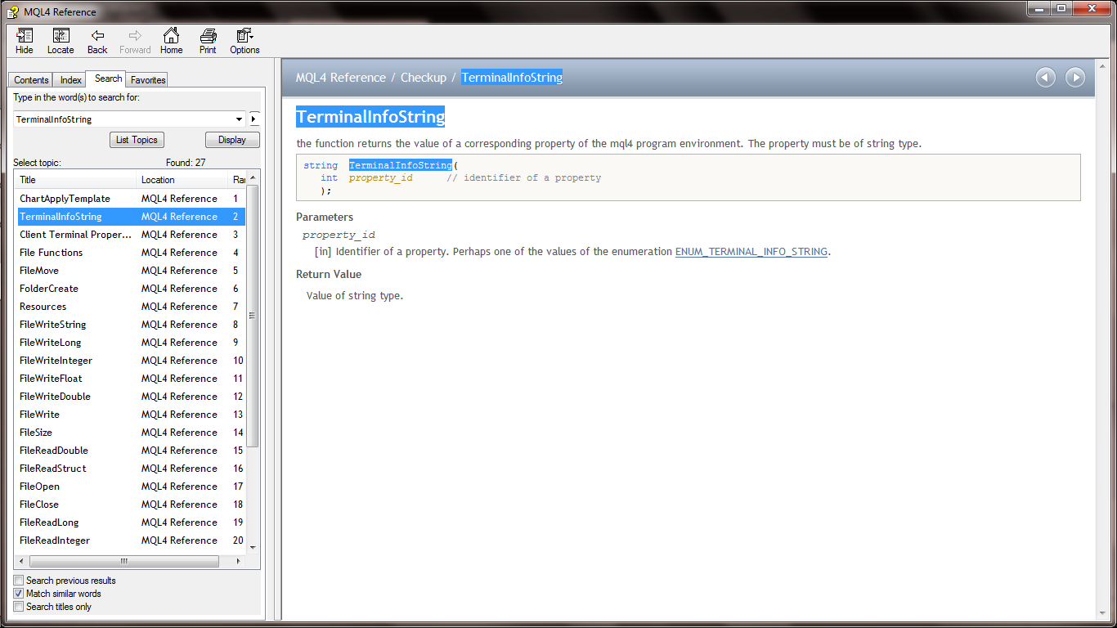1117x628 pixels.
Task: Select FileWriteDouble topic
Action: (131, 397)
